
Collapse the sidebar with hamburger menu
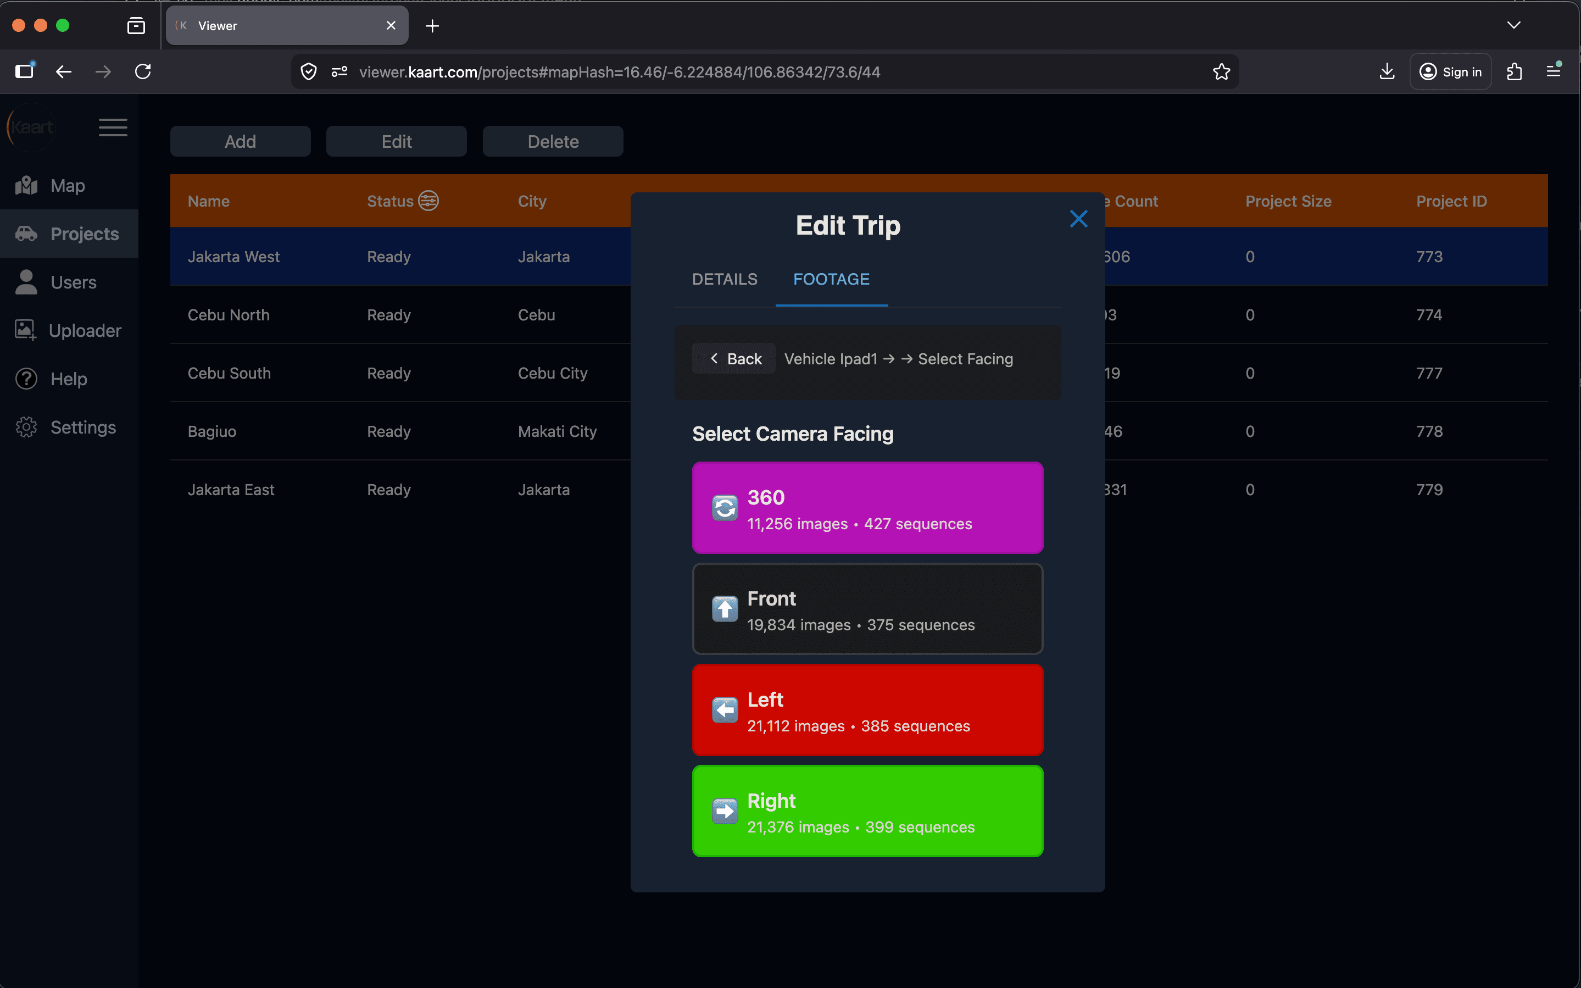point(112,127)
